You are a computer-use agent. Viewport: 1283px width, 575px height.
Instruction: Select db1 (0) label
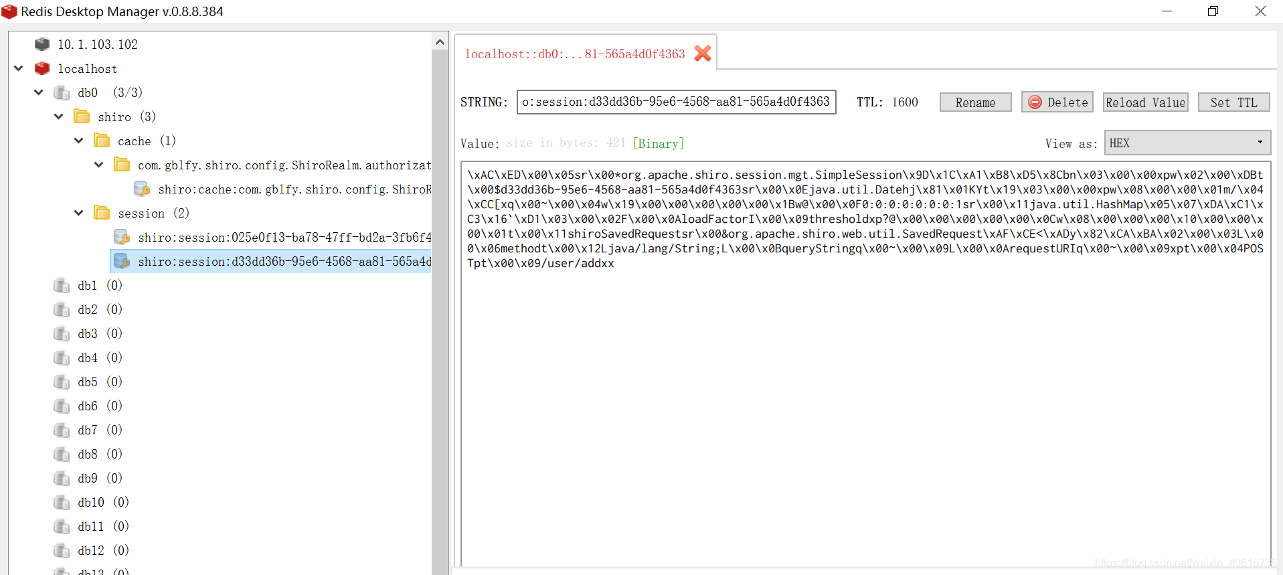pos(100,285)
